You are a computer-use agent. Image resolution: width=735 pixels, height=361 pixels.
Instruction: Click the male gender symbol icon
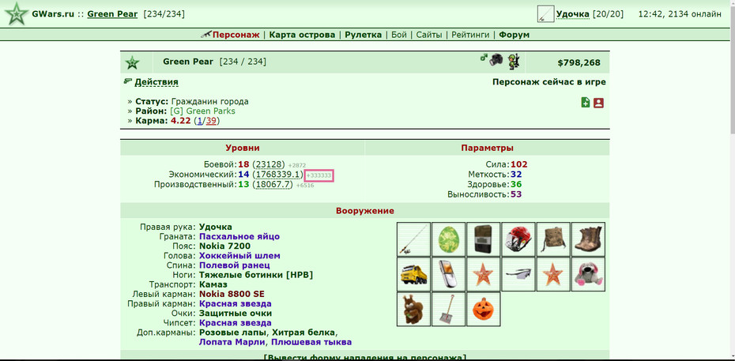point(484,57)
